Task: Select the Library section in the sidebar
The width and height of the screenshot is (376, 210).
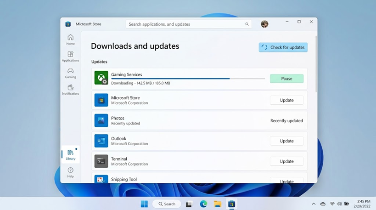Action: point(71,154)
